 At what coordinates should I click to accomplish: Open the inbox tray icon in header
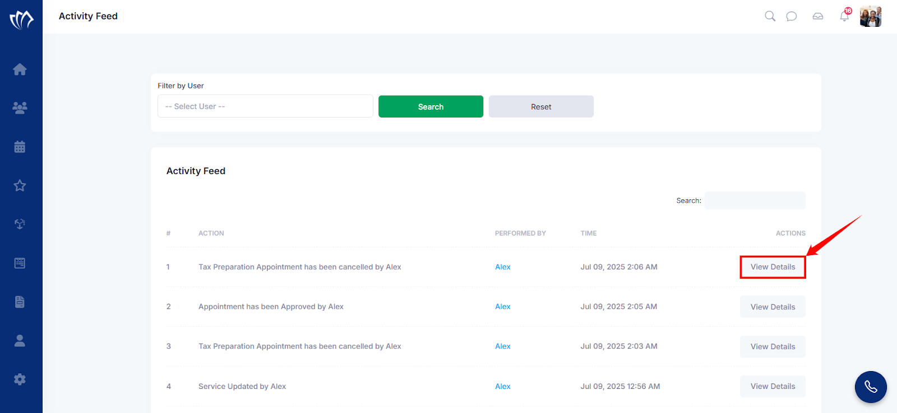coord(818,16)
